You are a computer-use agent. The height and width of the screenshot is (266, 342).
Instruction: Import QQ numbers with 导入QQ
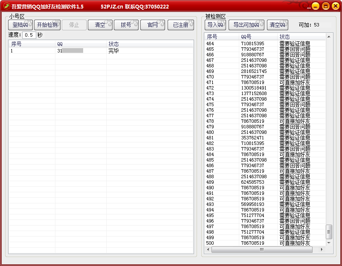pyautogui.click(x=215, y=25)
